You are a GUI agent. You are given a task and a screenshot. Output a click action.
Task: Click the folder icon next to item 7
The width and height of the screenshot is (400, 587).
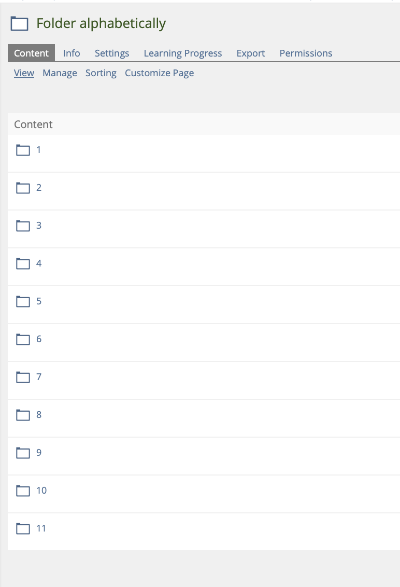click(23, 378)
